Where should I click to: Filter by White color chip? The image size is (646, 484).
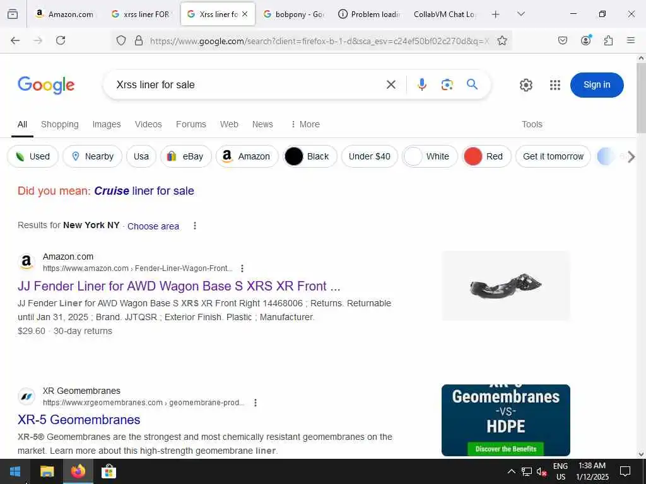pos(430,156)
